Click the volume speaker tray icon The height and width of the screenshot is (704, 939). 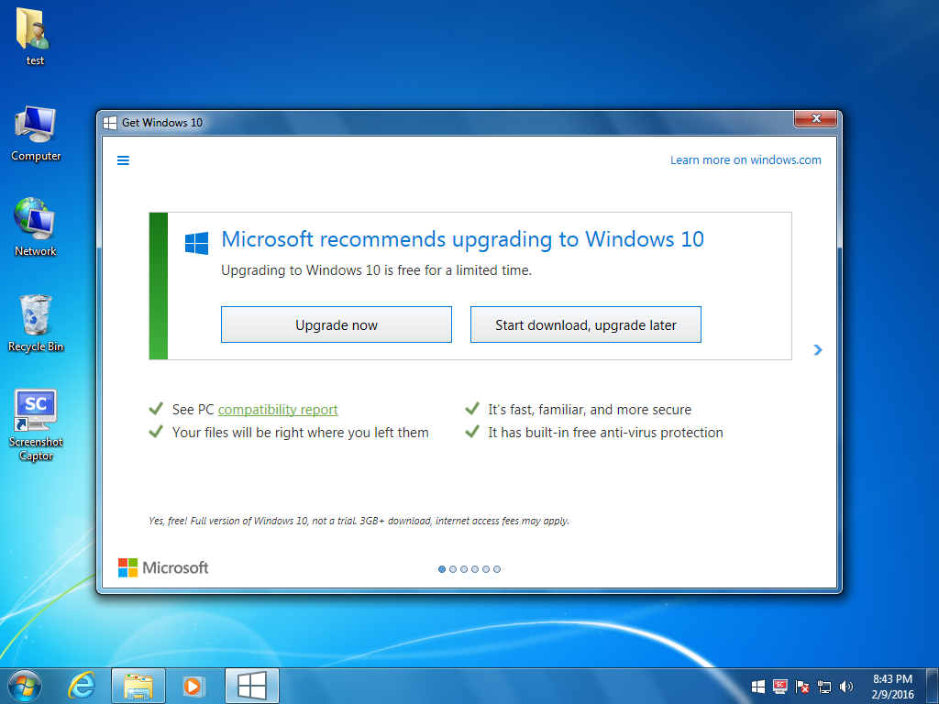pos(845,687)
